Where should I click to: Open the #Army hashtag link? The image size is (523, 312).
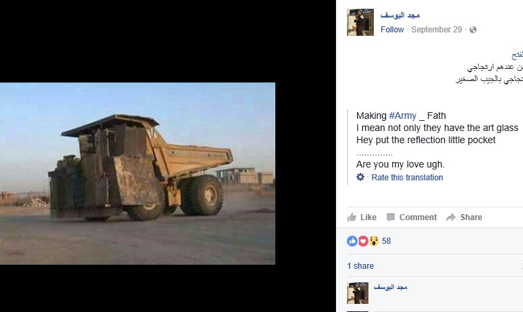[x=403, y=115]
